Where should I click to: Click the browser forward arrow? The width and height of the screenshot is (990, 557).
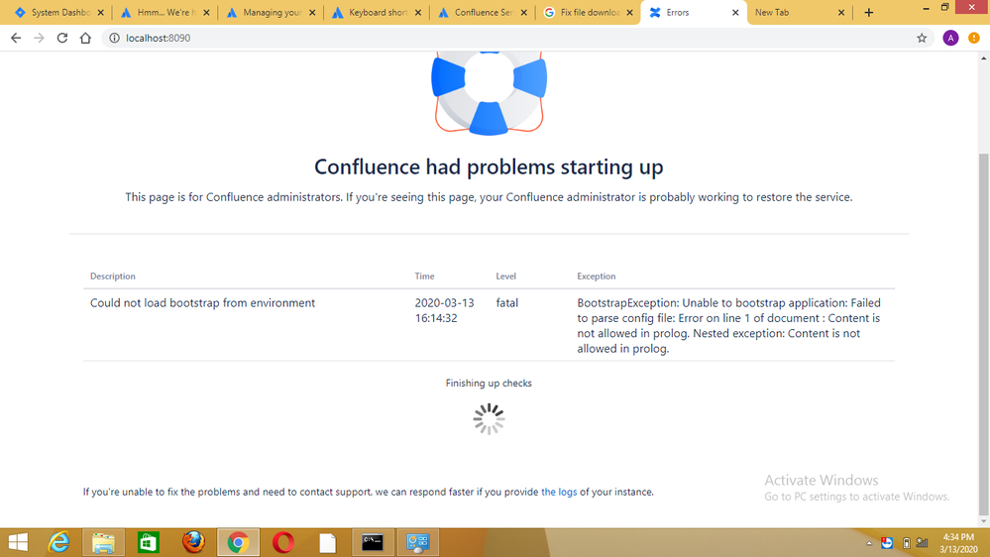[40, 38]
